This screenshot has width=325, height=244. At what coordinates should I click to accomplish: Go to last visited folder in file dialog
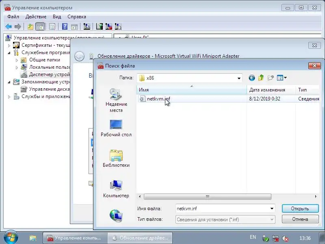pyautogui.click(x=252, y=78)
